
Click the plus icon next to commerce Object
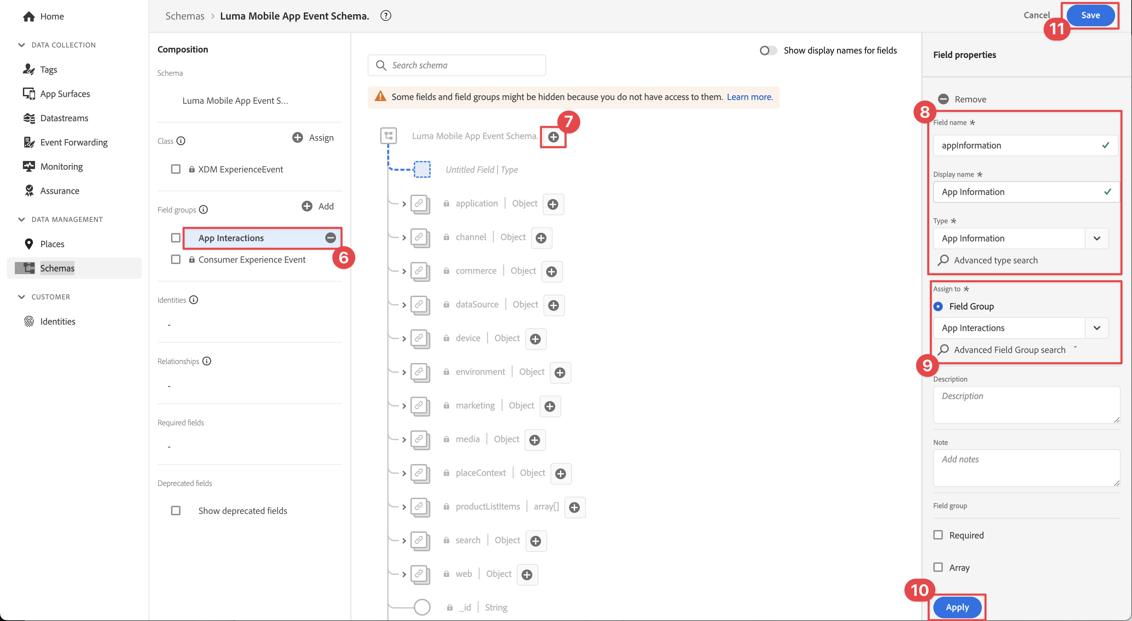pos(552,272)
